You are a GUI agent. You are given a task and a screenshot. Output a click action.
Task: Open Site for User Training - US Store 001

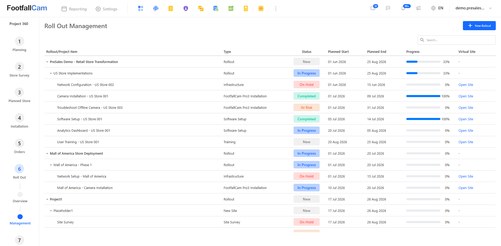pos(466,142)
